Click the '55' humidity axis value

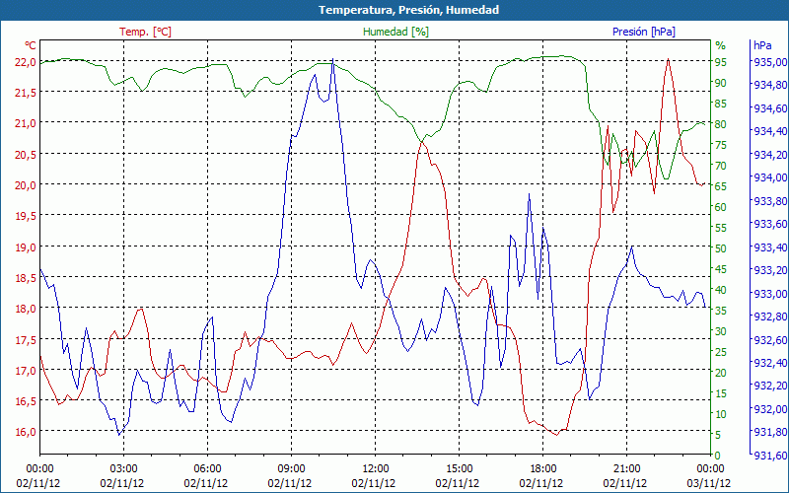pos(721,228)
